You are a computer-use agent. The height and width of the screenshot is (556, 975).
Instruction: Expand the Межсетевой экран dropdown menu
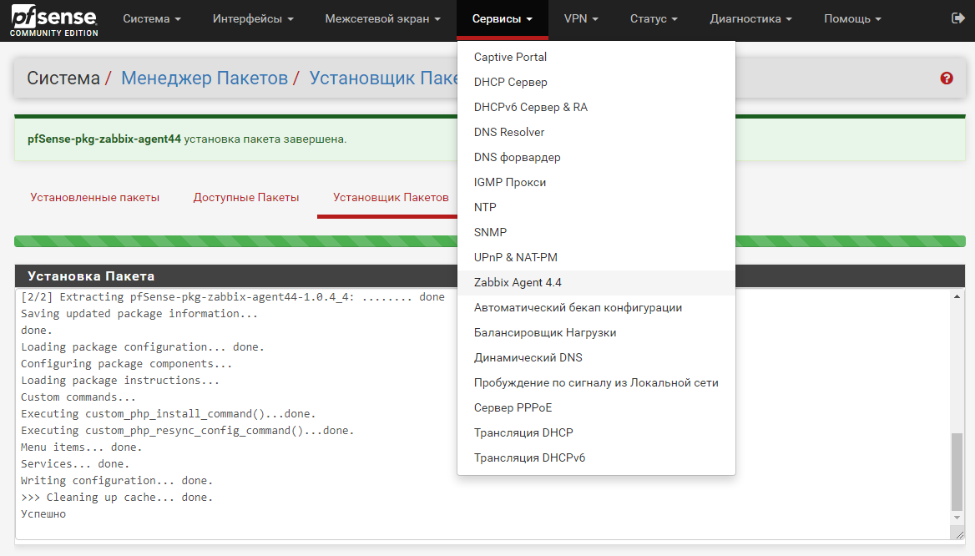[x=382, y=18]
